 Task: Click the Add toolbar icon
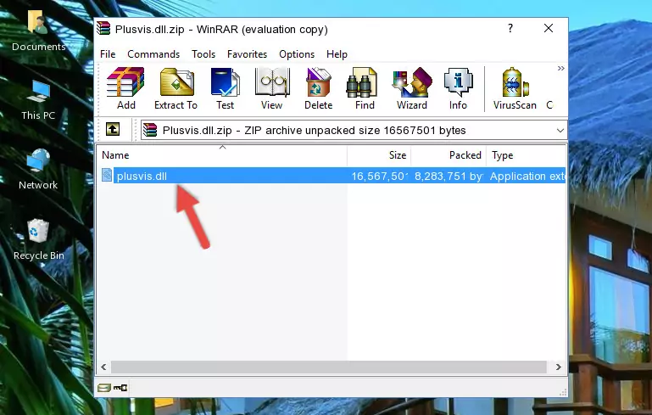pyautogui.click(x=125, y=88)
